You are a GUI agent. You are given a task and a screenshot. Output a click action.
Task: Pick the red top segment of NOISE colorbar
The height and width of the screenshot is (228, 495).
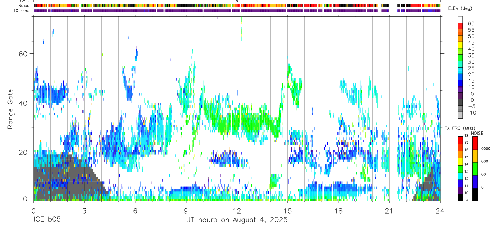tap(475, 143)
